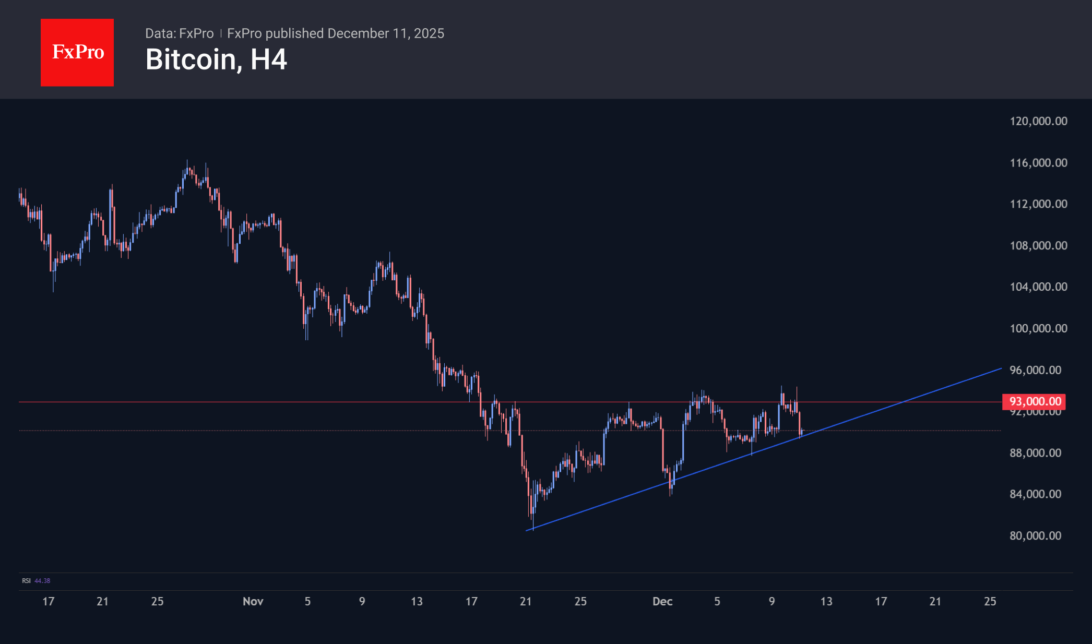Click the 108,000.00 price axis label
This screenshot has height=644, width=1092.
1038,245
